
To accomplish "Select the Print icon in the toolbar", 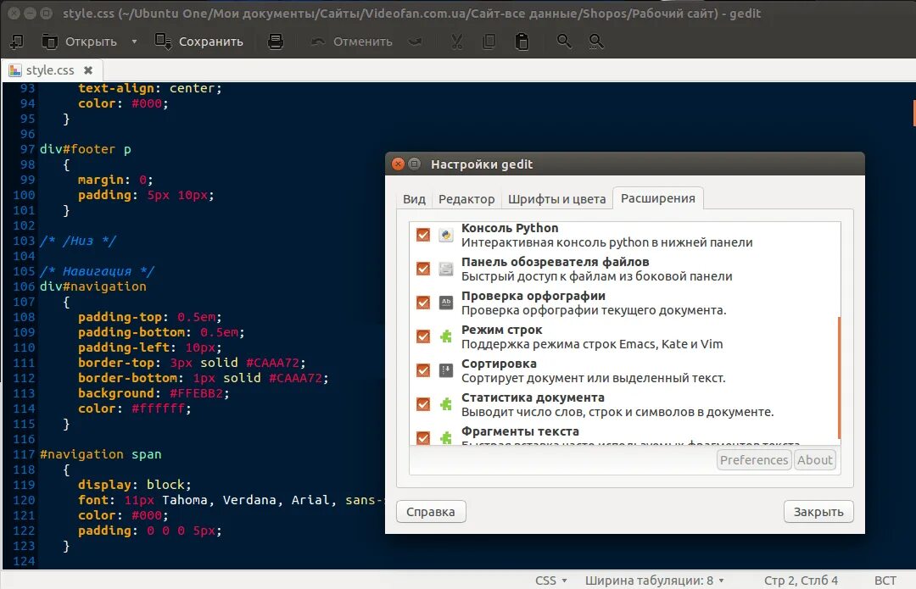I will tap(275, 41).
